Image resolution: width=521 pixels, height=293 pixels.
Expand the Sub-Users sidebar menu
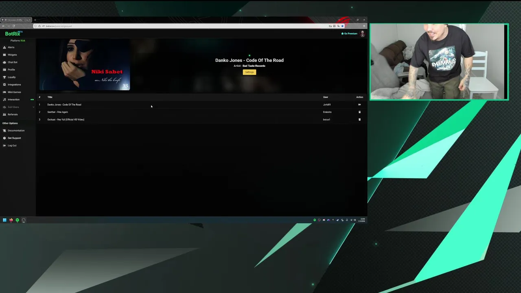coord(18,107)
